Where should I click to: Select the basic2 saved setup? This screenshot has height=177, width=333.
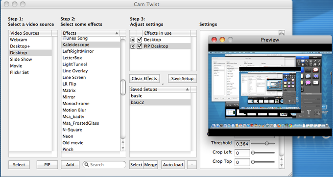point(160,103)
